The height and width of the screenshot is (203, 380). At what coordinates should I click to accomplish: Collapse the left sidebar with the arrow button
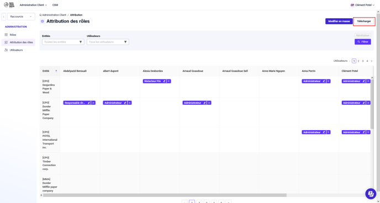(x=4, y=17)
